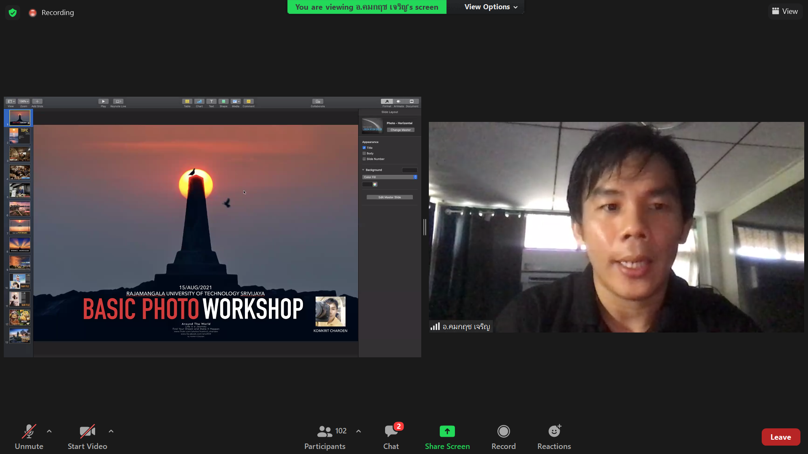This screenshot has height=454, width=808.
Task: Click Keynote's Add Slide icon
Action: 37,101
